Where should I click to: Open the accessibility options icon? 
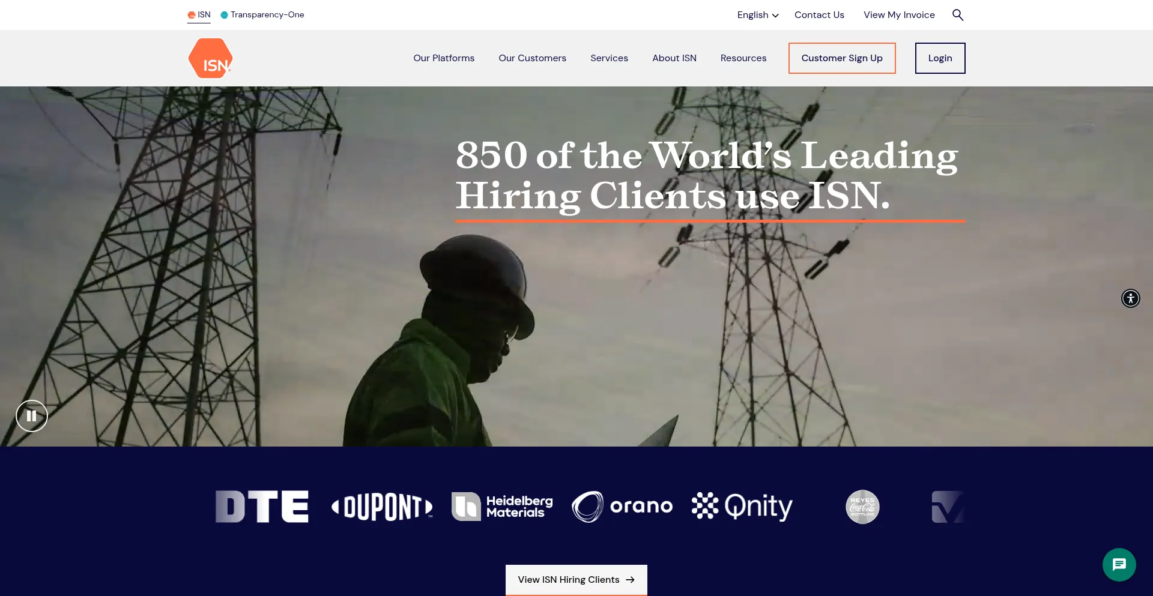click(1130, 298)
